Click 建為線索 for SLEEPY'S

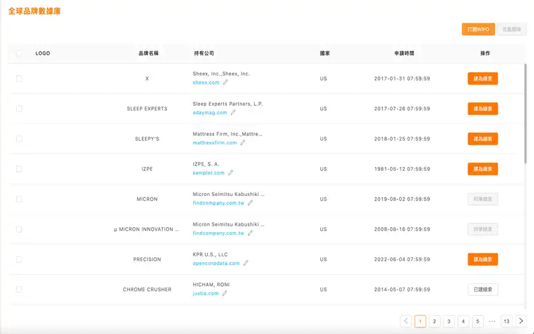[482, 139]
